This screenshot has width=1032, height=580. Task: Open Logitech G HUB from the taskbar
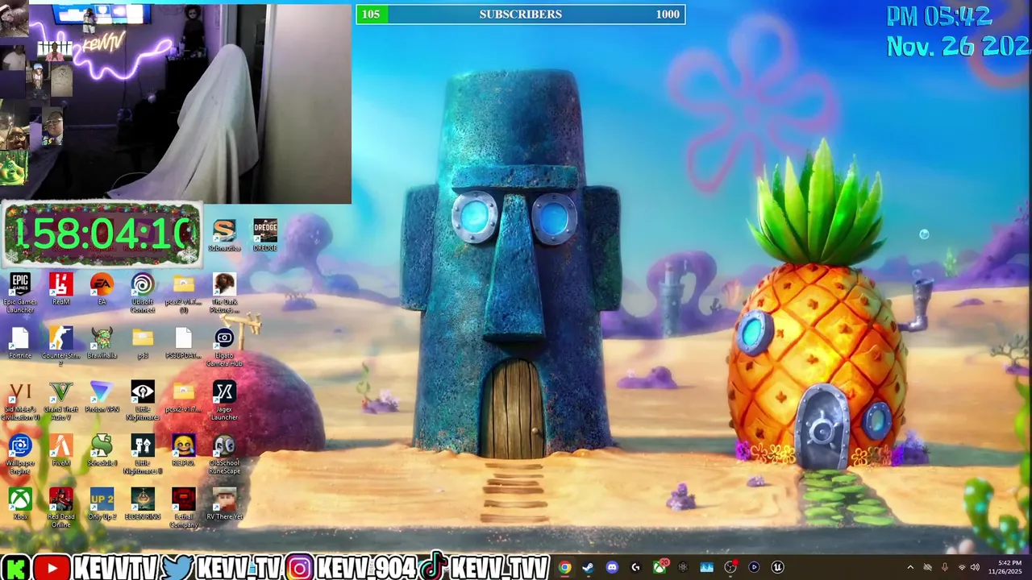coord(635,567)
